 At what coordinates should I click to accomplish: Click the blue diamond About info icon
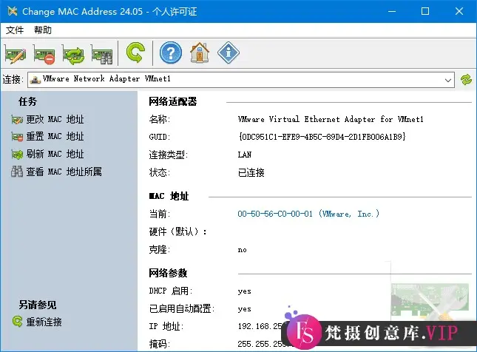[x=229, y=53]
